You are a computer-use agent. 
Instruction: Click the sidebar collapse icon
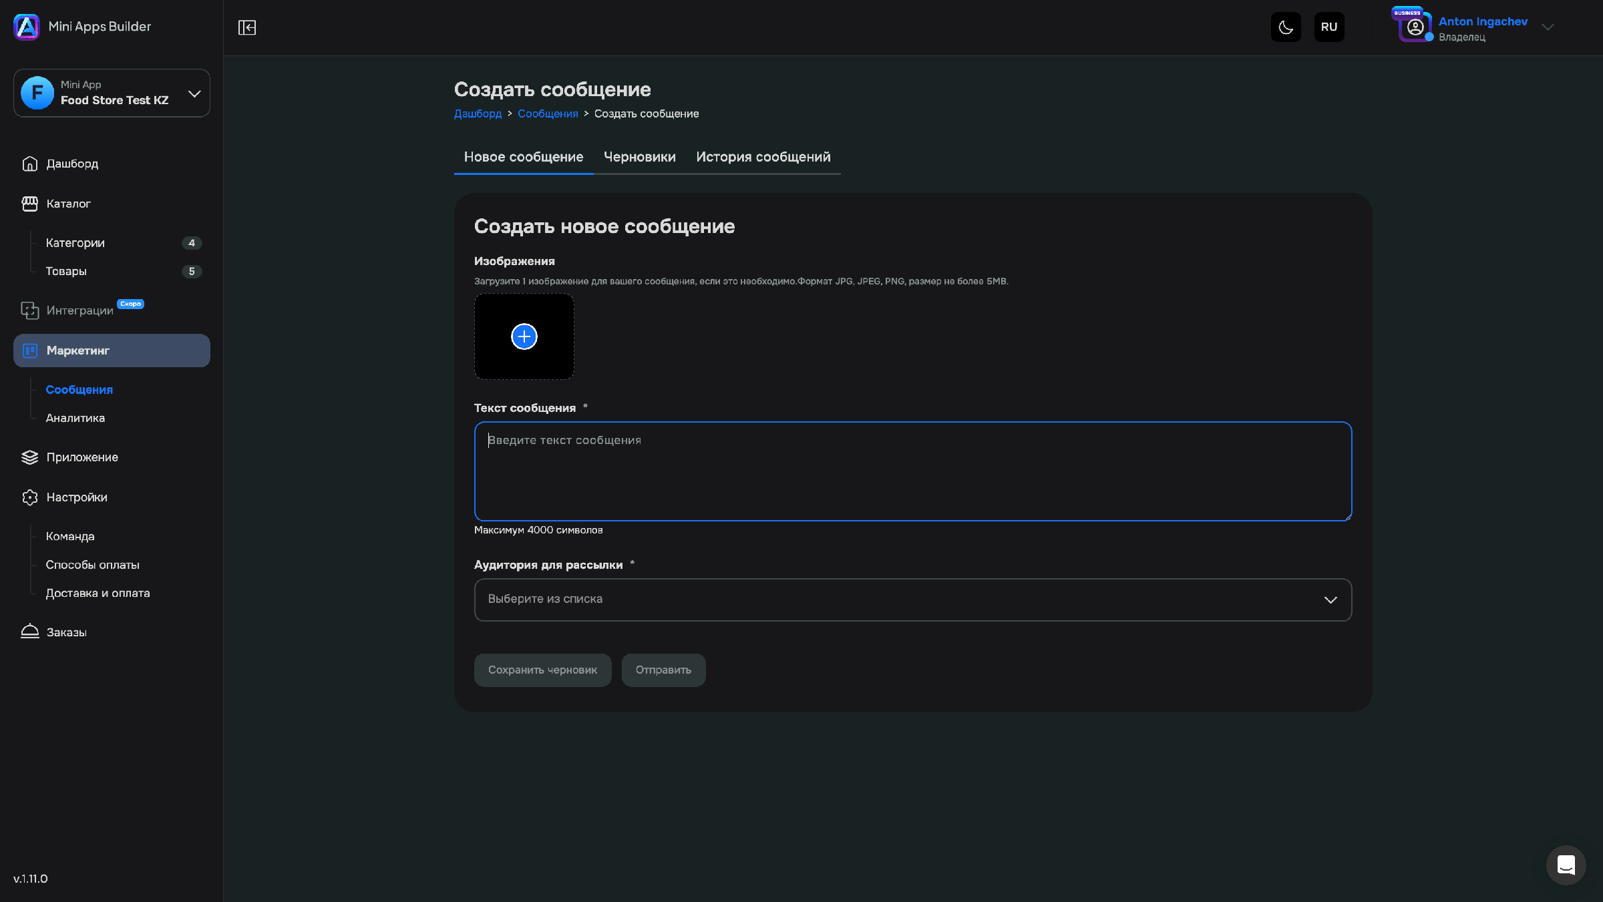coord(247,27)
